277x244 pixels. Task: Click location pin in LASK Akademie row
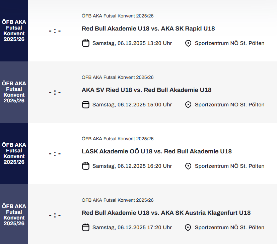click(188, 166)
